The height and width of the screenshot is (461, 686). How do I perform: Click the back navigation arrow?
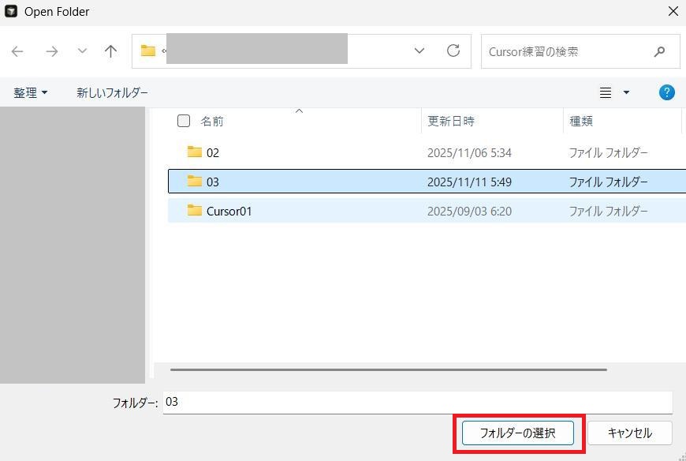point(17,51)
